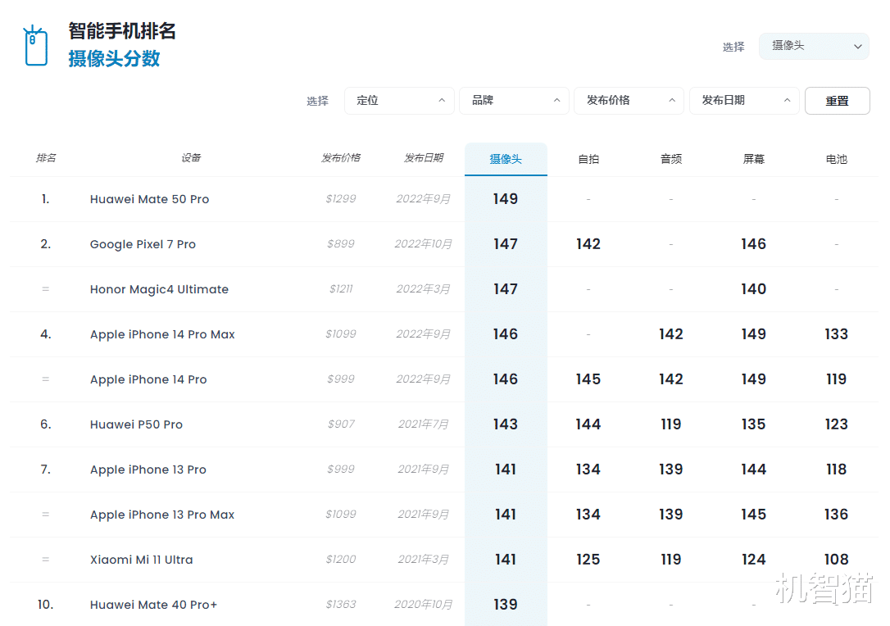Expand the 品牌 filter dropdown
This screenshot has width=890, height=626.
click(x=514, y=101)
